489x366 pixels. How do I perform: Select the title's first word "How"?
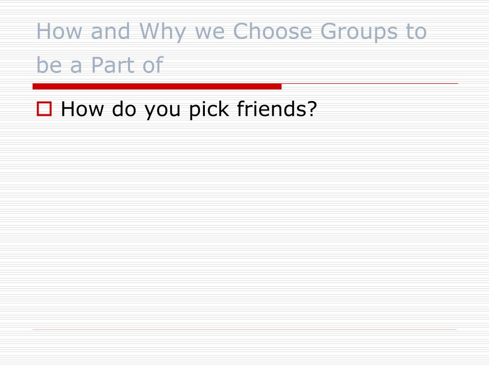tap(59, 31)
